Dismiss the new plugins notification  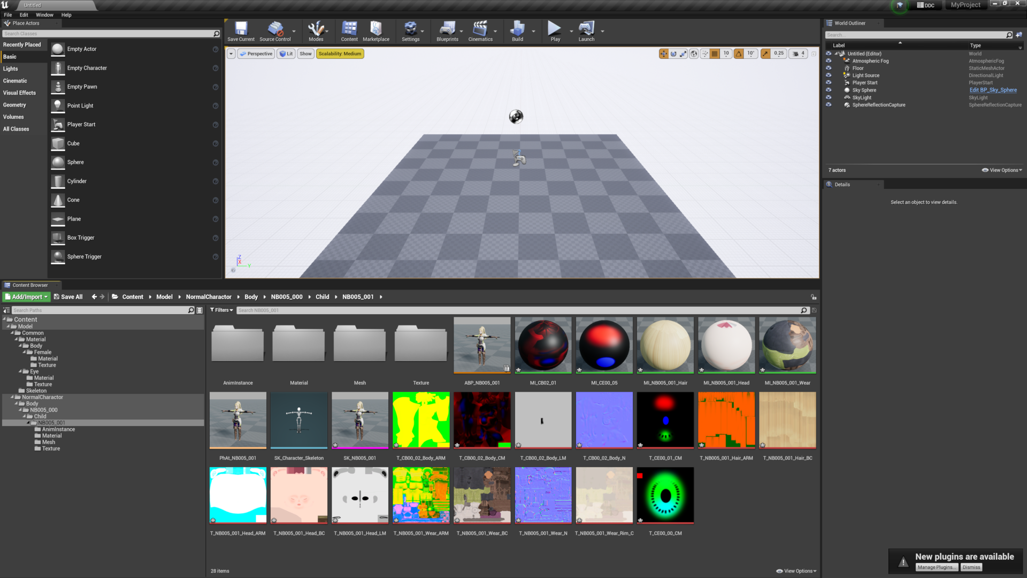(x=971, y=567)
